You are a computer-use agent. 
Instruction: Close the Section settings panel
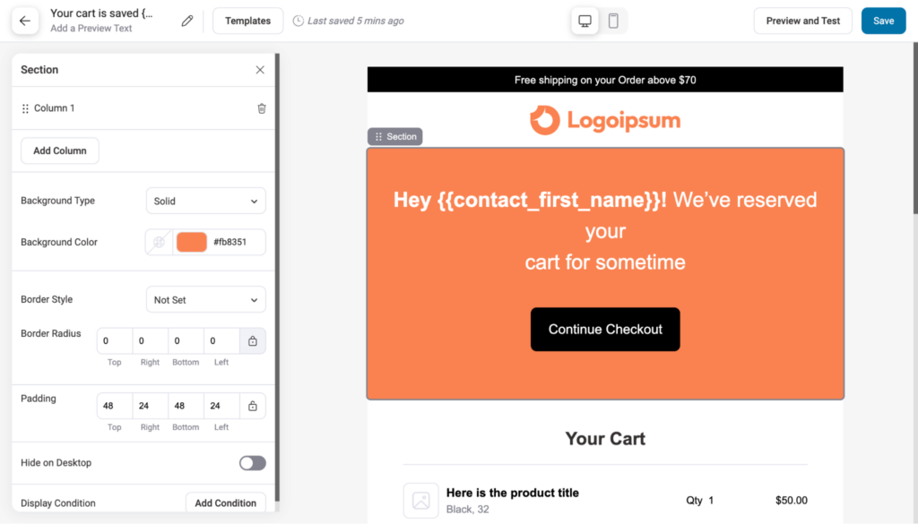(x=260, y=69)
